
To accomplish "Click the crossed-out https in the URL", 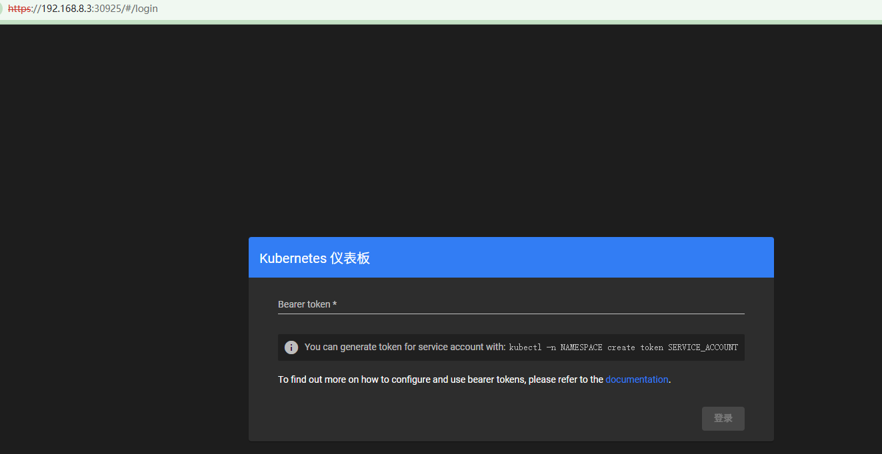I will coord(20,9).
